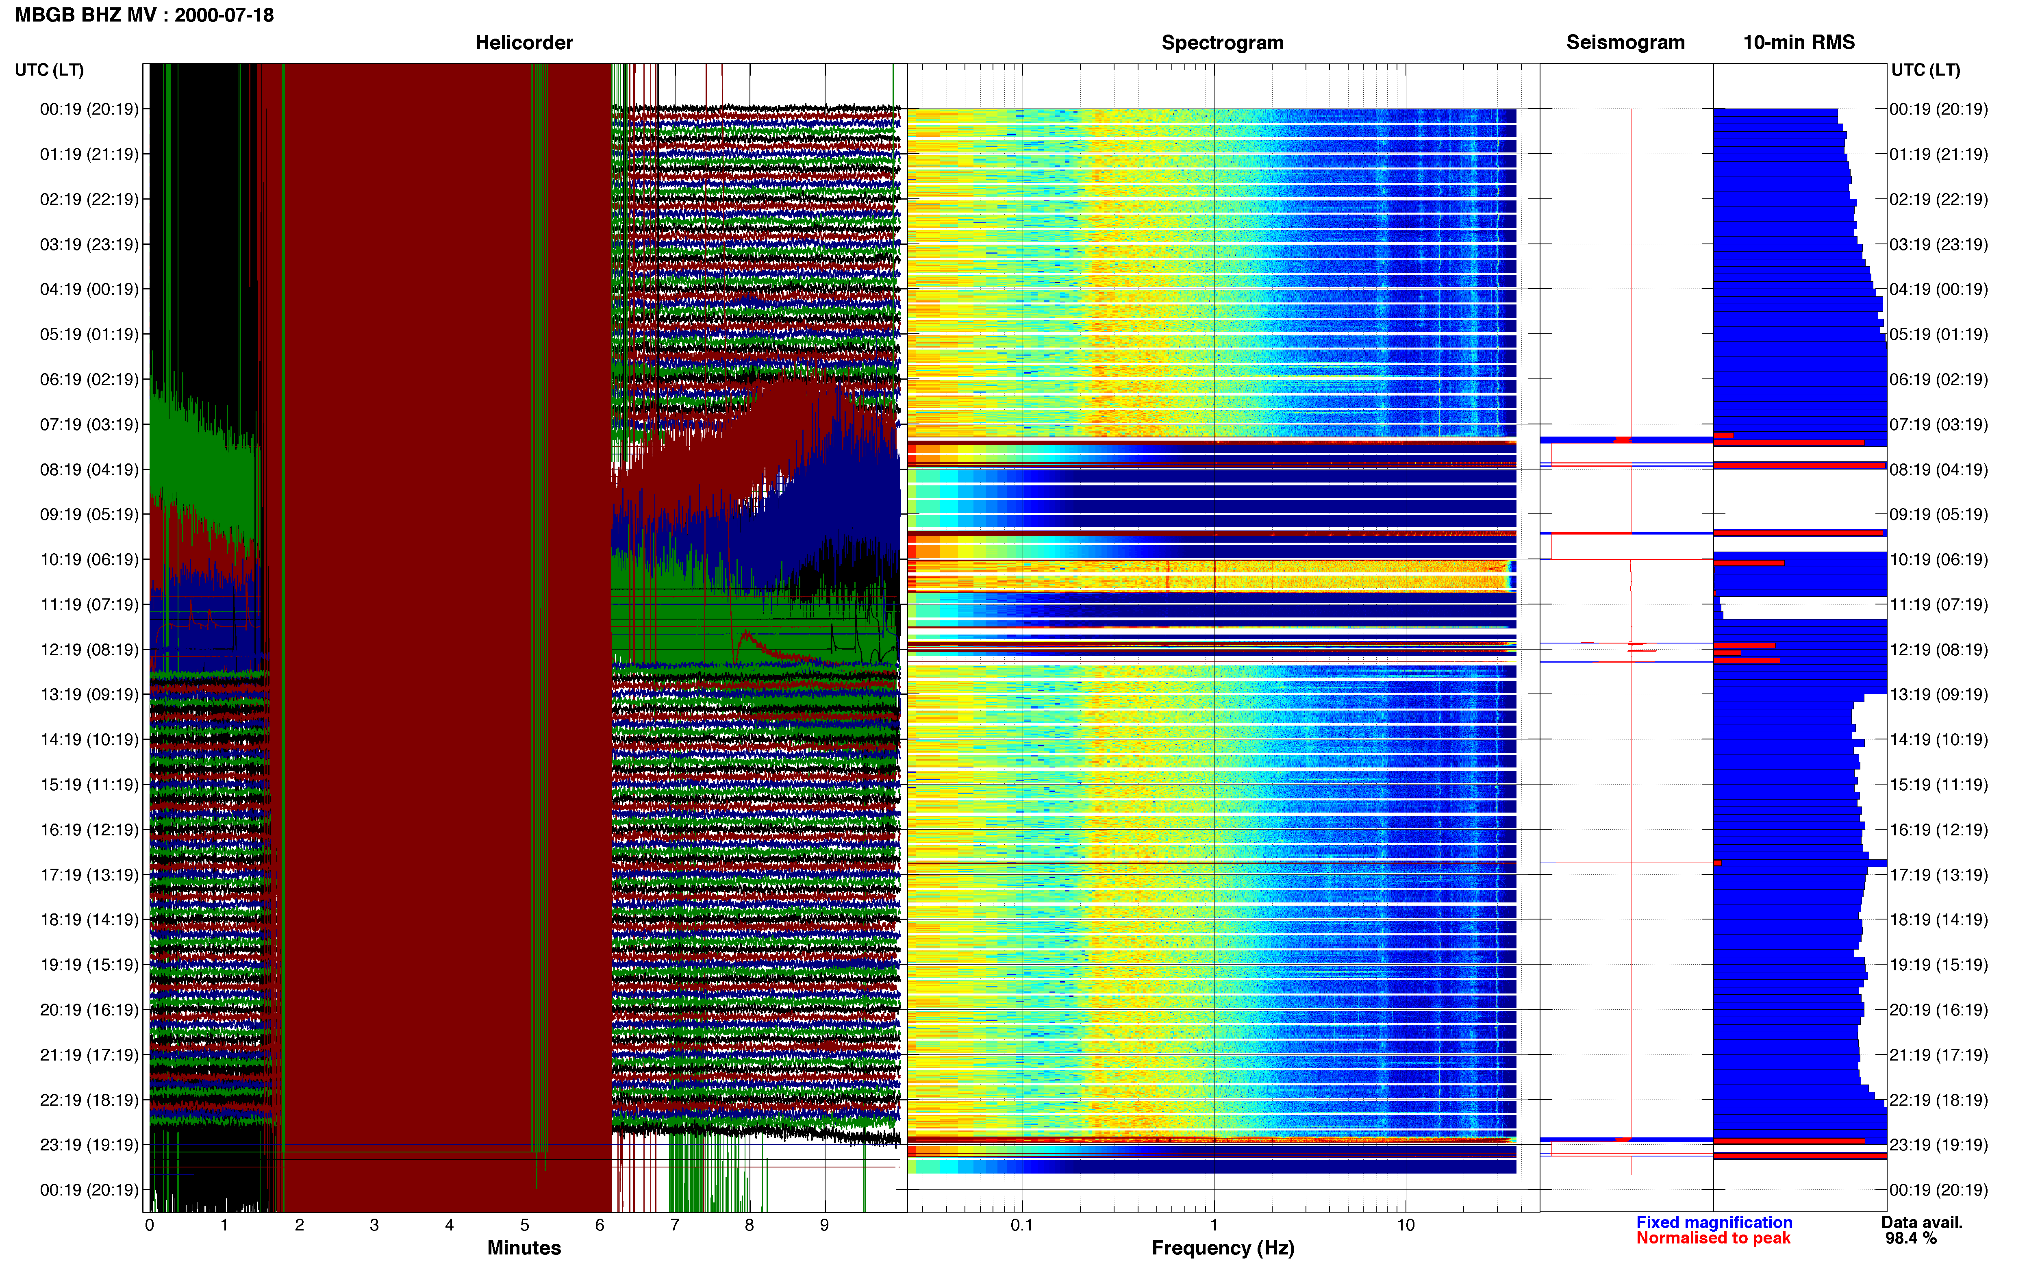Select left time label '19:19 (15:19)'
Image resolution: width=2040 pixels, height=1276 pixels.
(89, 965)
